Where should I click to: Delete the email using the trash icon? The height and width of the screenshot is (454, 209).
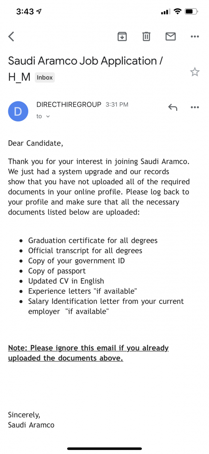point(146,36)
